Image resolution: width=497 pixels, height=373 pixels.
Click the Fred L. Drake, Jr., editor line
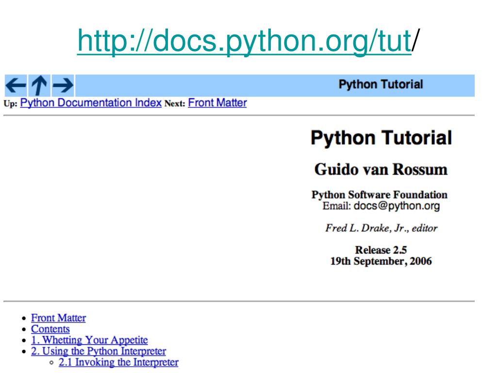[381, 228]
